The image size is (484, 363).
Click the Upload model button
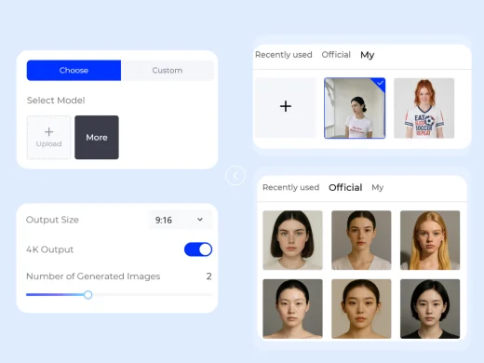[48, 138]
